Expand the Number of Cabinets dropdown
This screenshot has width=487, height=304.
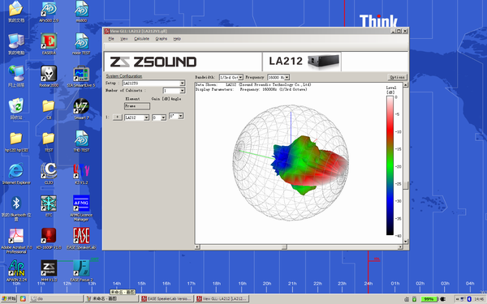point(174,91)
